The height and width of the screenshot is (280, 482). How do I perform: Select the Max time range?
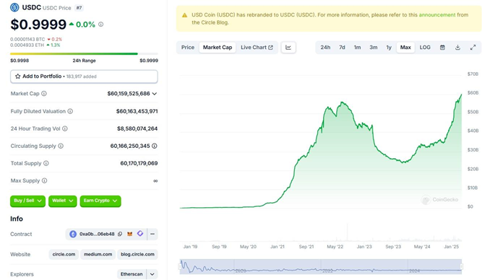(x=405, y=48)
